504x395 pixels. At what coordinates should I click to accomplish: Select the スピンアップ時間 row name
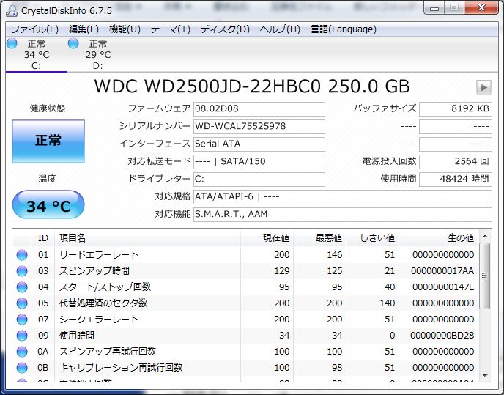[94, 271]
